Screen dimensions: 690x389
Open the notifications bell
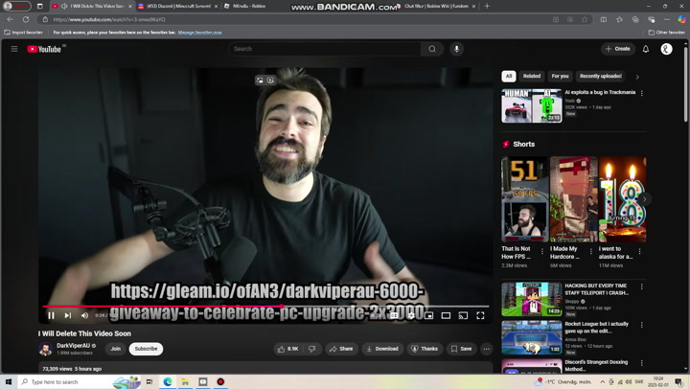click(x=646, y=49)
